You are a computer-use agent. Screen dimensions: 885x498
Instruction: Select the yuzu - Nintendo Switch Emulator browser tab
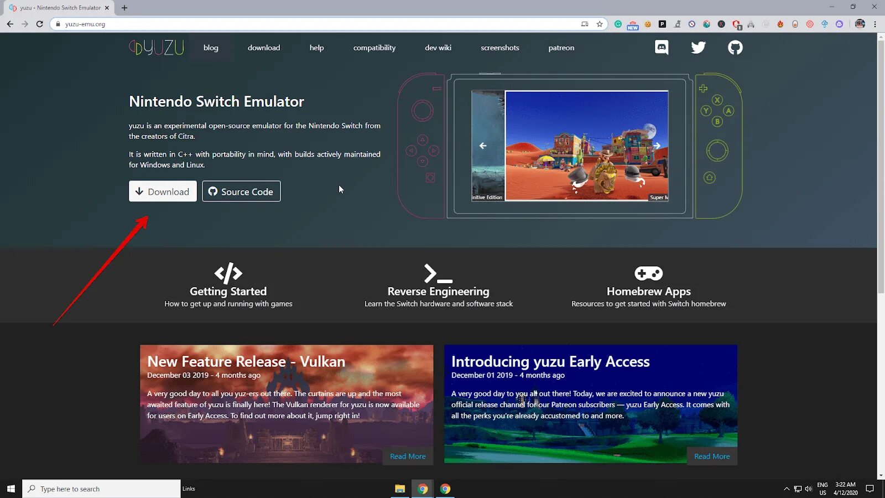click(59, 8)
